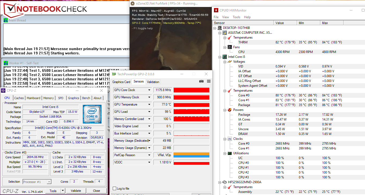This screenshot has height=195, width=365.
Task: Click the thermometer icon under Intel Core i5
Action: tap(230, 91)
